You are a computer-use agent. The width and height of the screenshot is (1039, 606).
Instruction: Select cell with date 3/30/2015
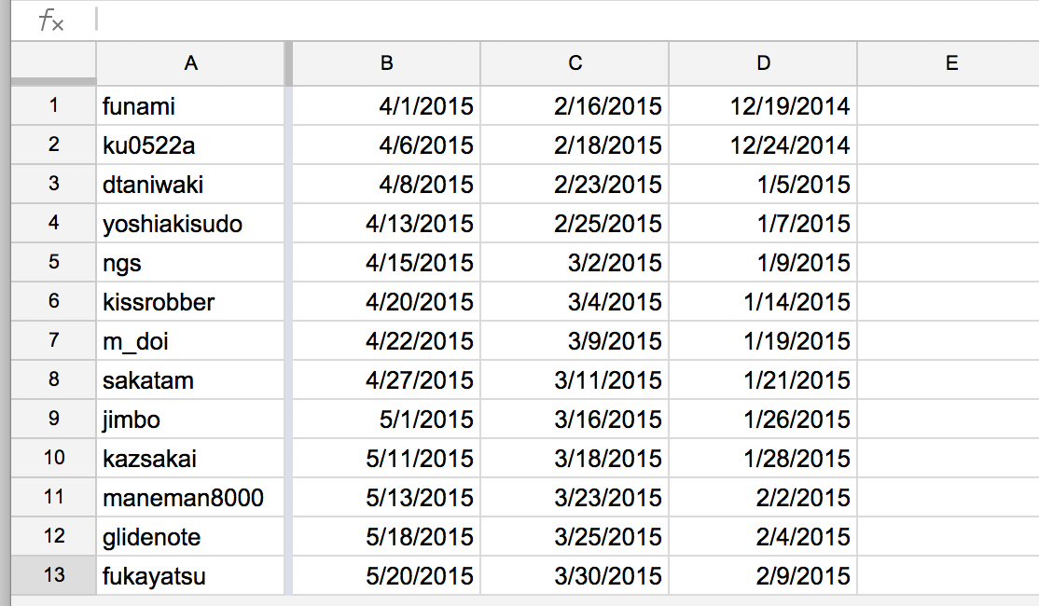tap(575, 576)
